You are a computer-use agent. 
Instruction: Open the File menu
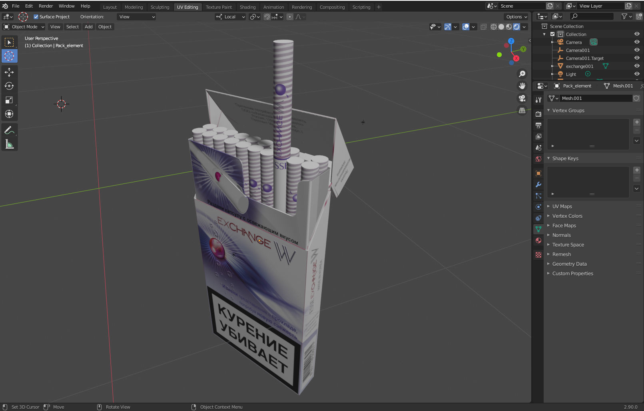[16, 6]
